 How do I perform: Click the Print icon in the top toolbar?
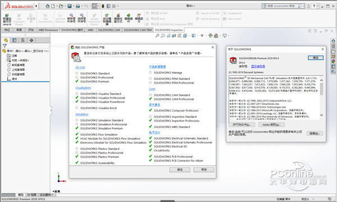(x=78, y=6)
